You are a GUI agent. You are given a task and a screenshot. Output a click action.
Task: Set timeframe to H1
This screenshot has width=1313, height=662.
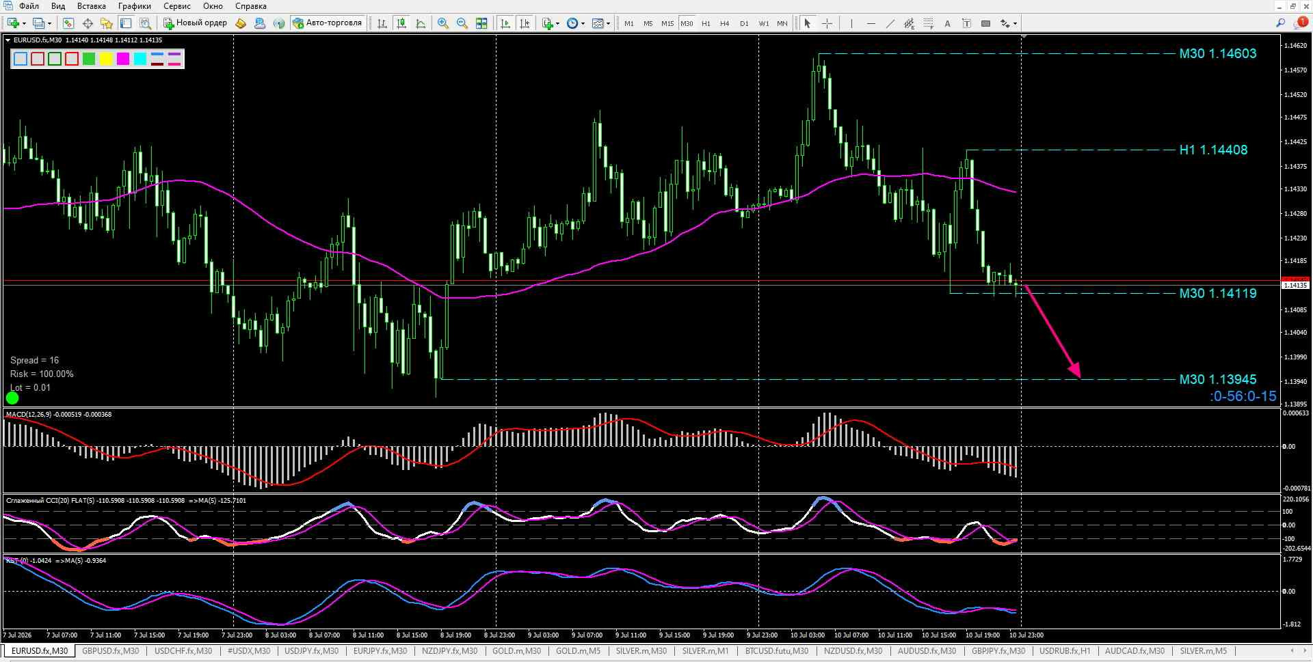coord(706,23)
